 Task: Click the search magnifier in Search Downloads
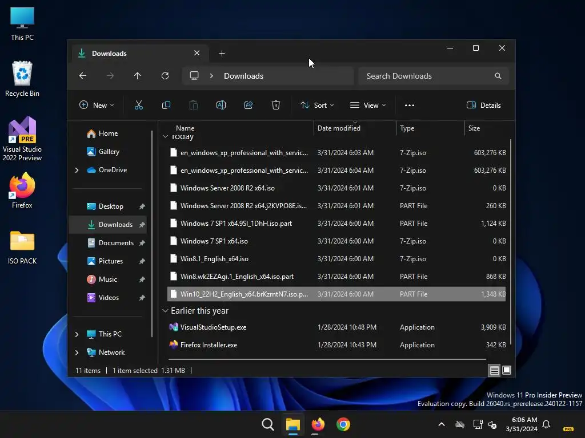498,76
